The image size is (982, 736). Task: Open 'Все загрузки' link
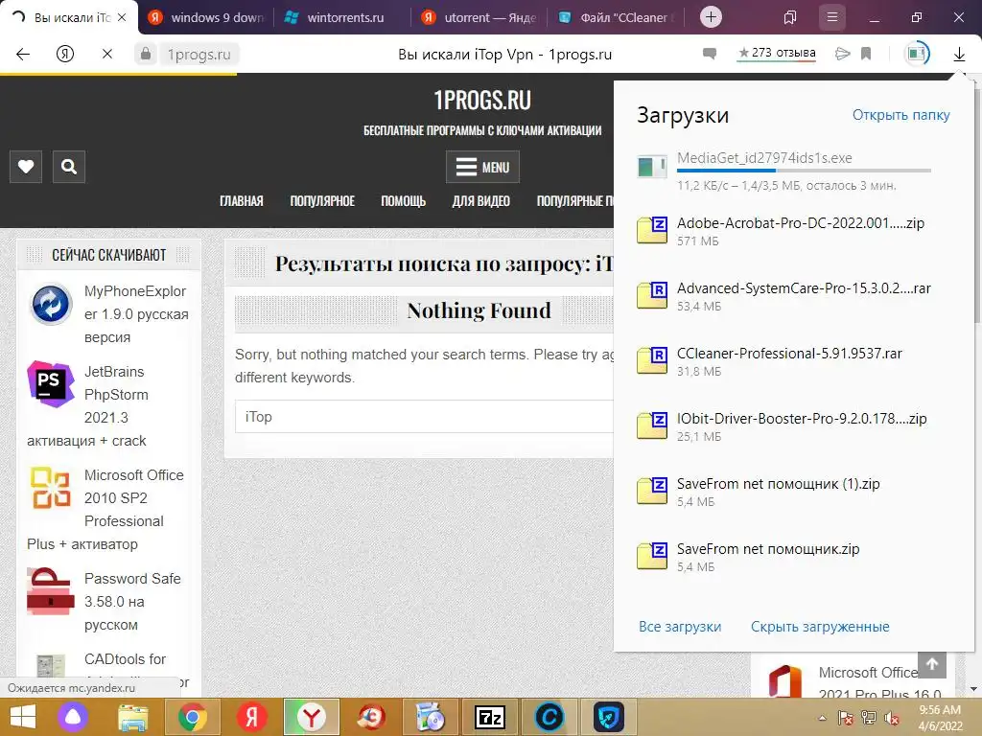tap(680, 627)
